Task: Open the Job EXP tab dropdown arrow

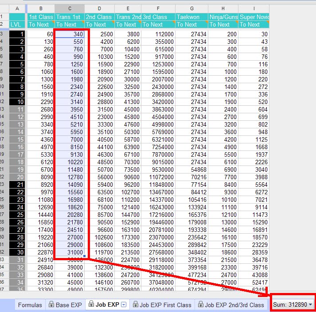Action: [x=124, y=305]
